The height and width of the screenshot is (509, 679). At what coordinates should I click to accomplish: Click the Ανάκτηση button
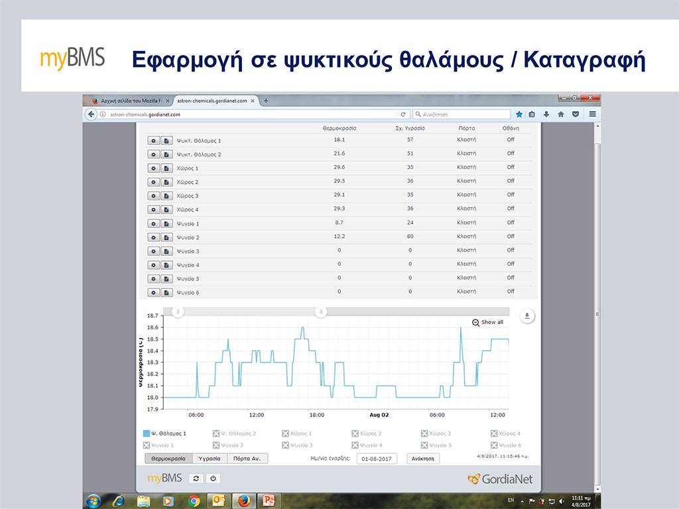tap(423, 459)
